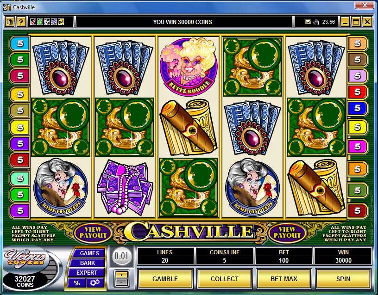This screenshot has height=295, width=378.
Task: Click the percent statistics button
Action: [x=77, y=283]
